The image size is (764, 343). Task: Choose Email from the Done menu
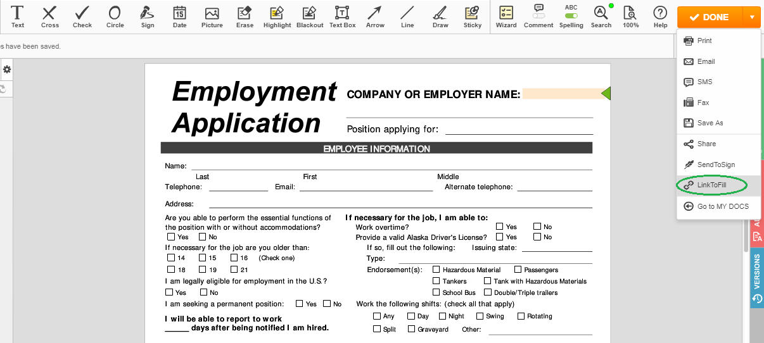pyautogui.click(x=718, y=61)
